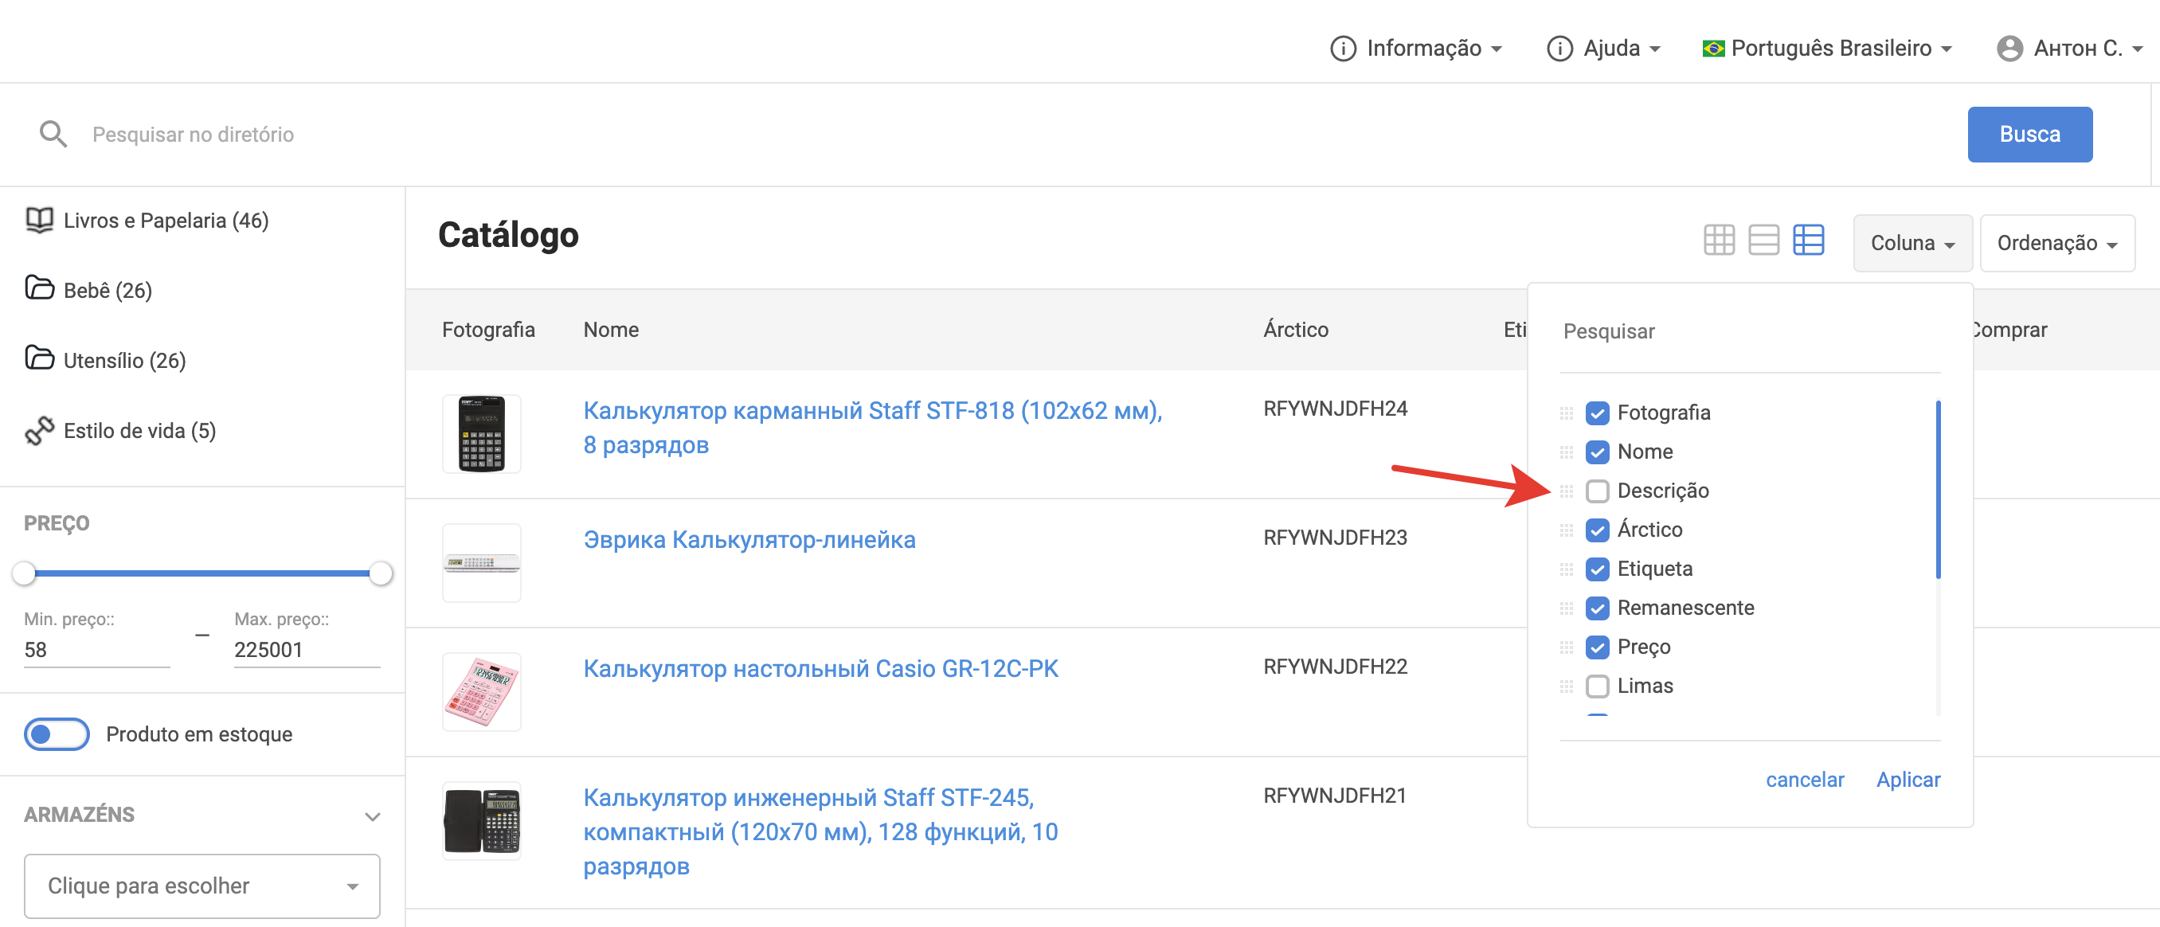Screen dimensions: 2160x927
Task: Uncheck the Nome column checkbox
Action: [x=1597, y=452]
